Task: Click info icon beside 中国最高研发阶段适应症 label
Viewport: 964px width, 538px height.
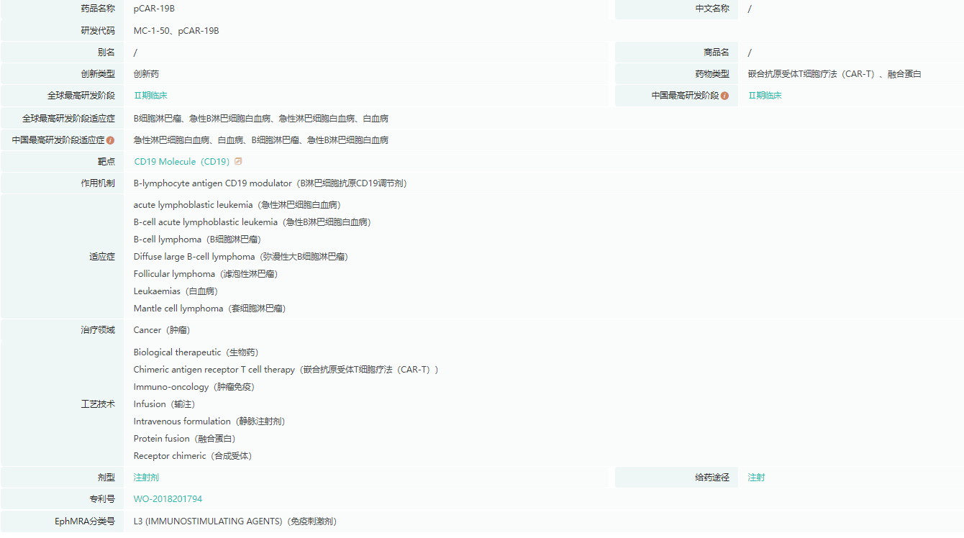Action: tap(110, 140)
